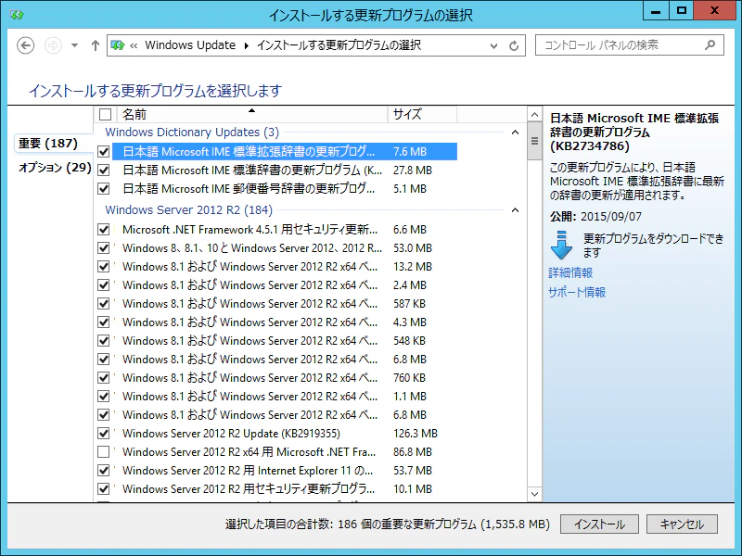Check the 86.8 MB .NET Framework update

point(104,452)
